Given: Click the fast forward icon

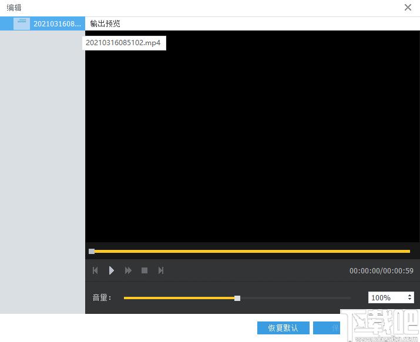Looking at the screenshot, I should [128, 270].
